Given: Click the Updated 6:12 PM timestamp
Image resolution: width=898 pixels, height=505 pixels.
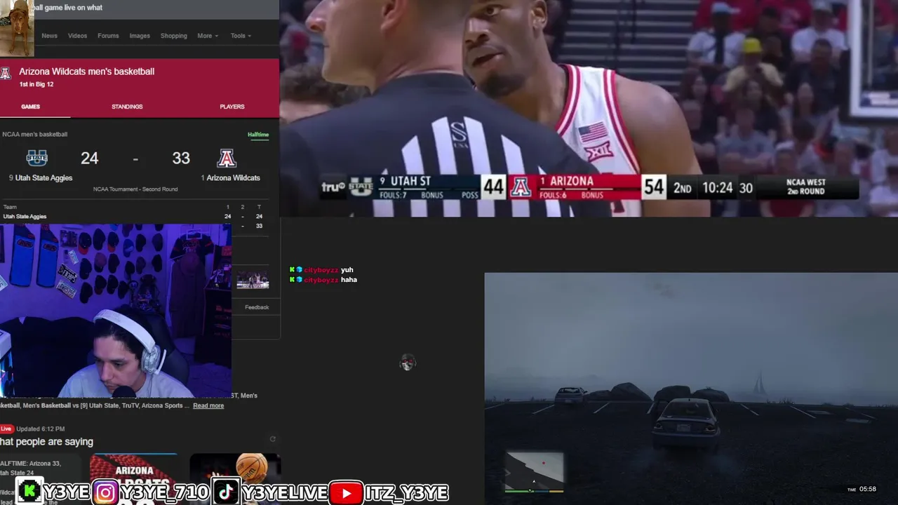Looking at the screenshot, I should (41, 429).
